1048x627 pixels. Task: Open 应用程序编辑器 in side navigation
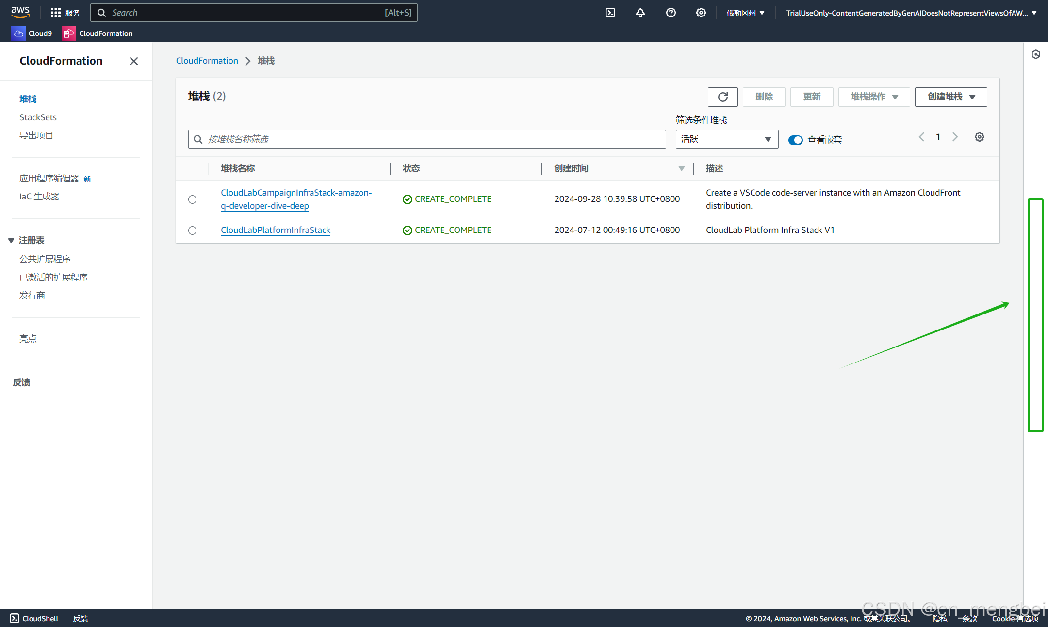49,179
